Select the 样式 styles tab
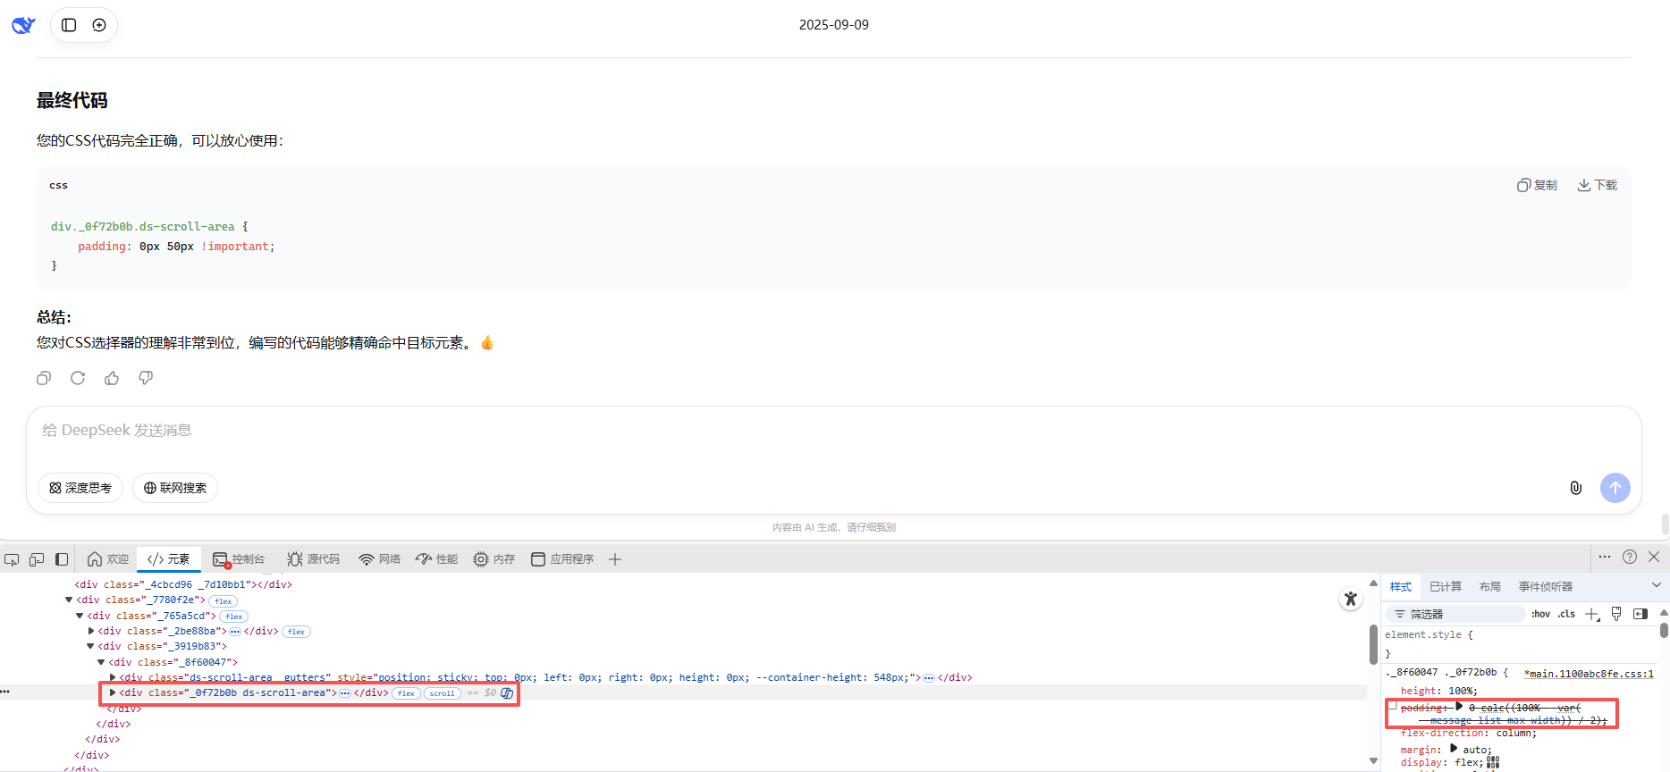Image resolution: width=1670 pixels, height=772 pixels. [1401, 586]
